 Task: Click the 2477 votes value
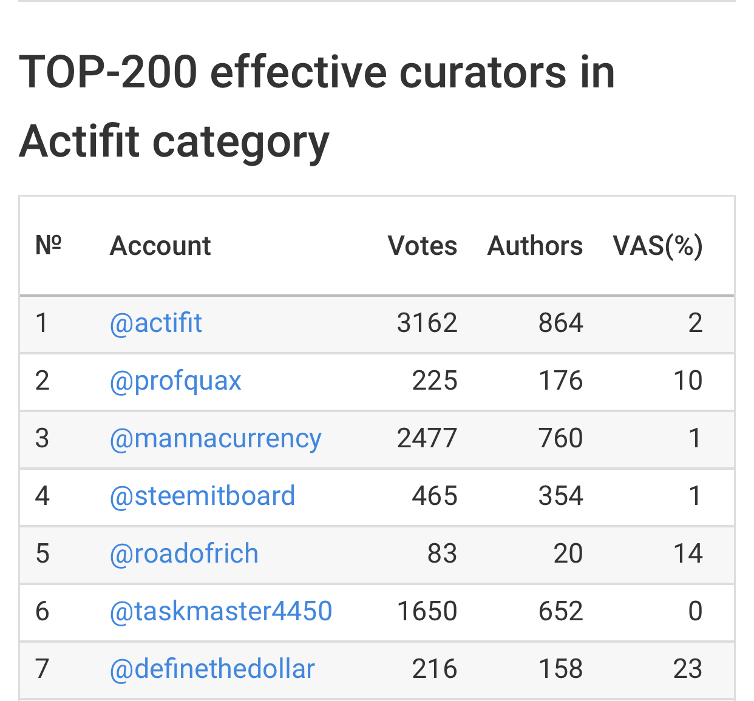click(427, 438)
